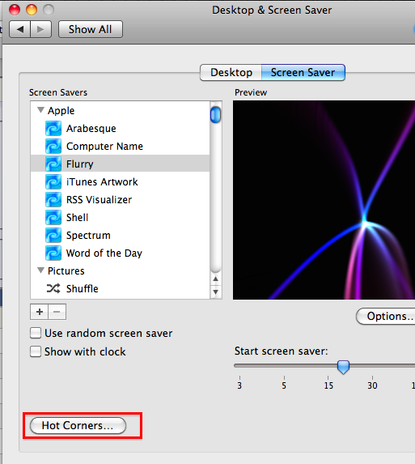The image size is (415, 464).
Task: Click the Apple group label
Action: click(61, 110)
